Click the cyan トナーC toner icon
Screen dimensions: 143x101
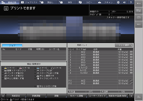(x=38, y=68)
